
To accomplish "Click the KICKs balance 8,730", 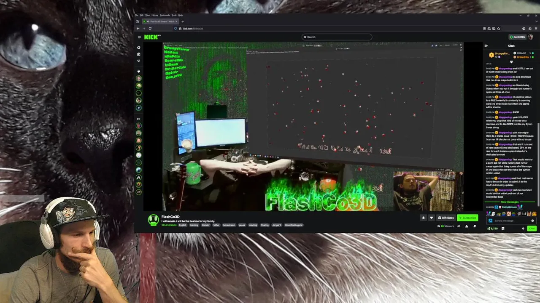I will coord(493,229).
